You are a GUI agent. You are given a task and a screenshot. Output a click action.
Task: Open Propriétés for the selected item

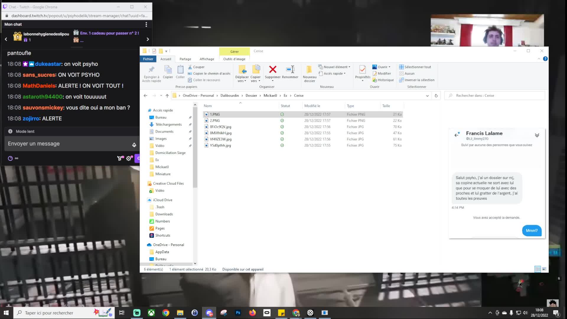pos(363,72)
